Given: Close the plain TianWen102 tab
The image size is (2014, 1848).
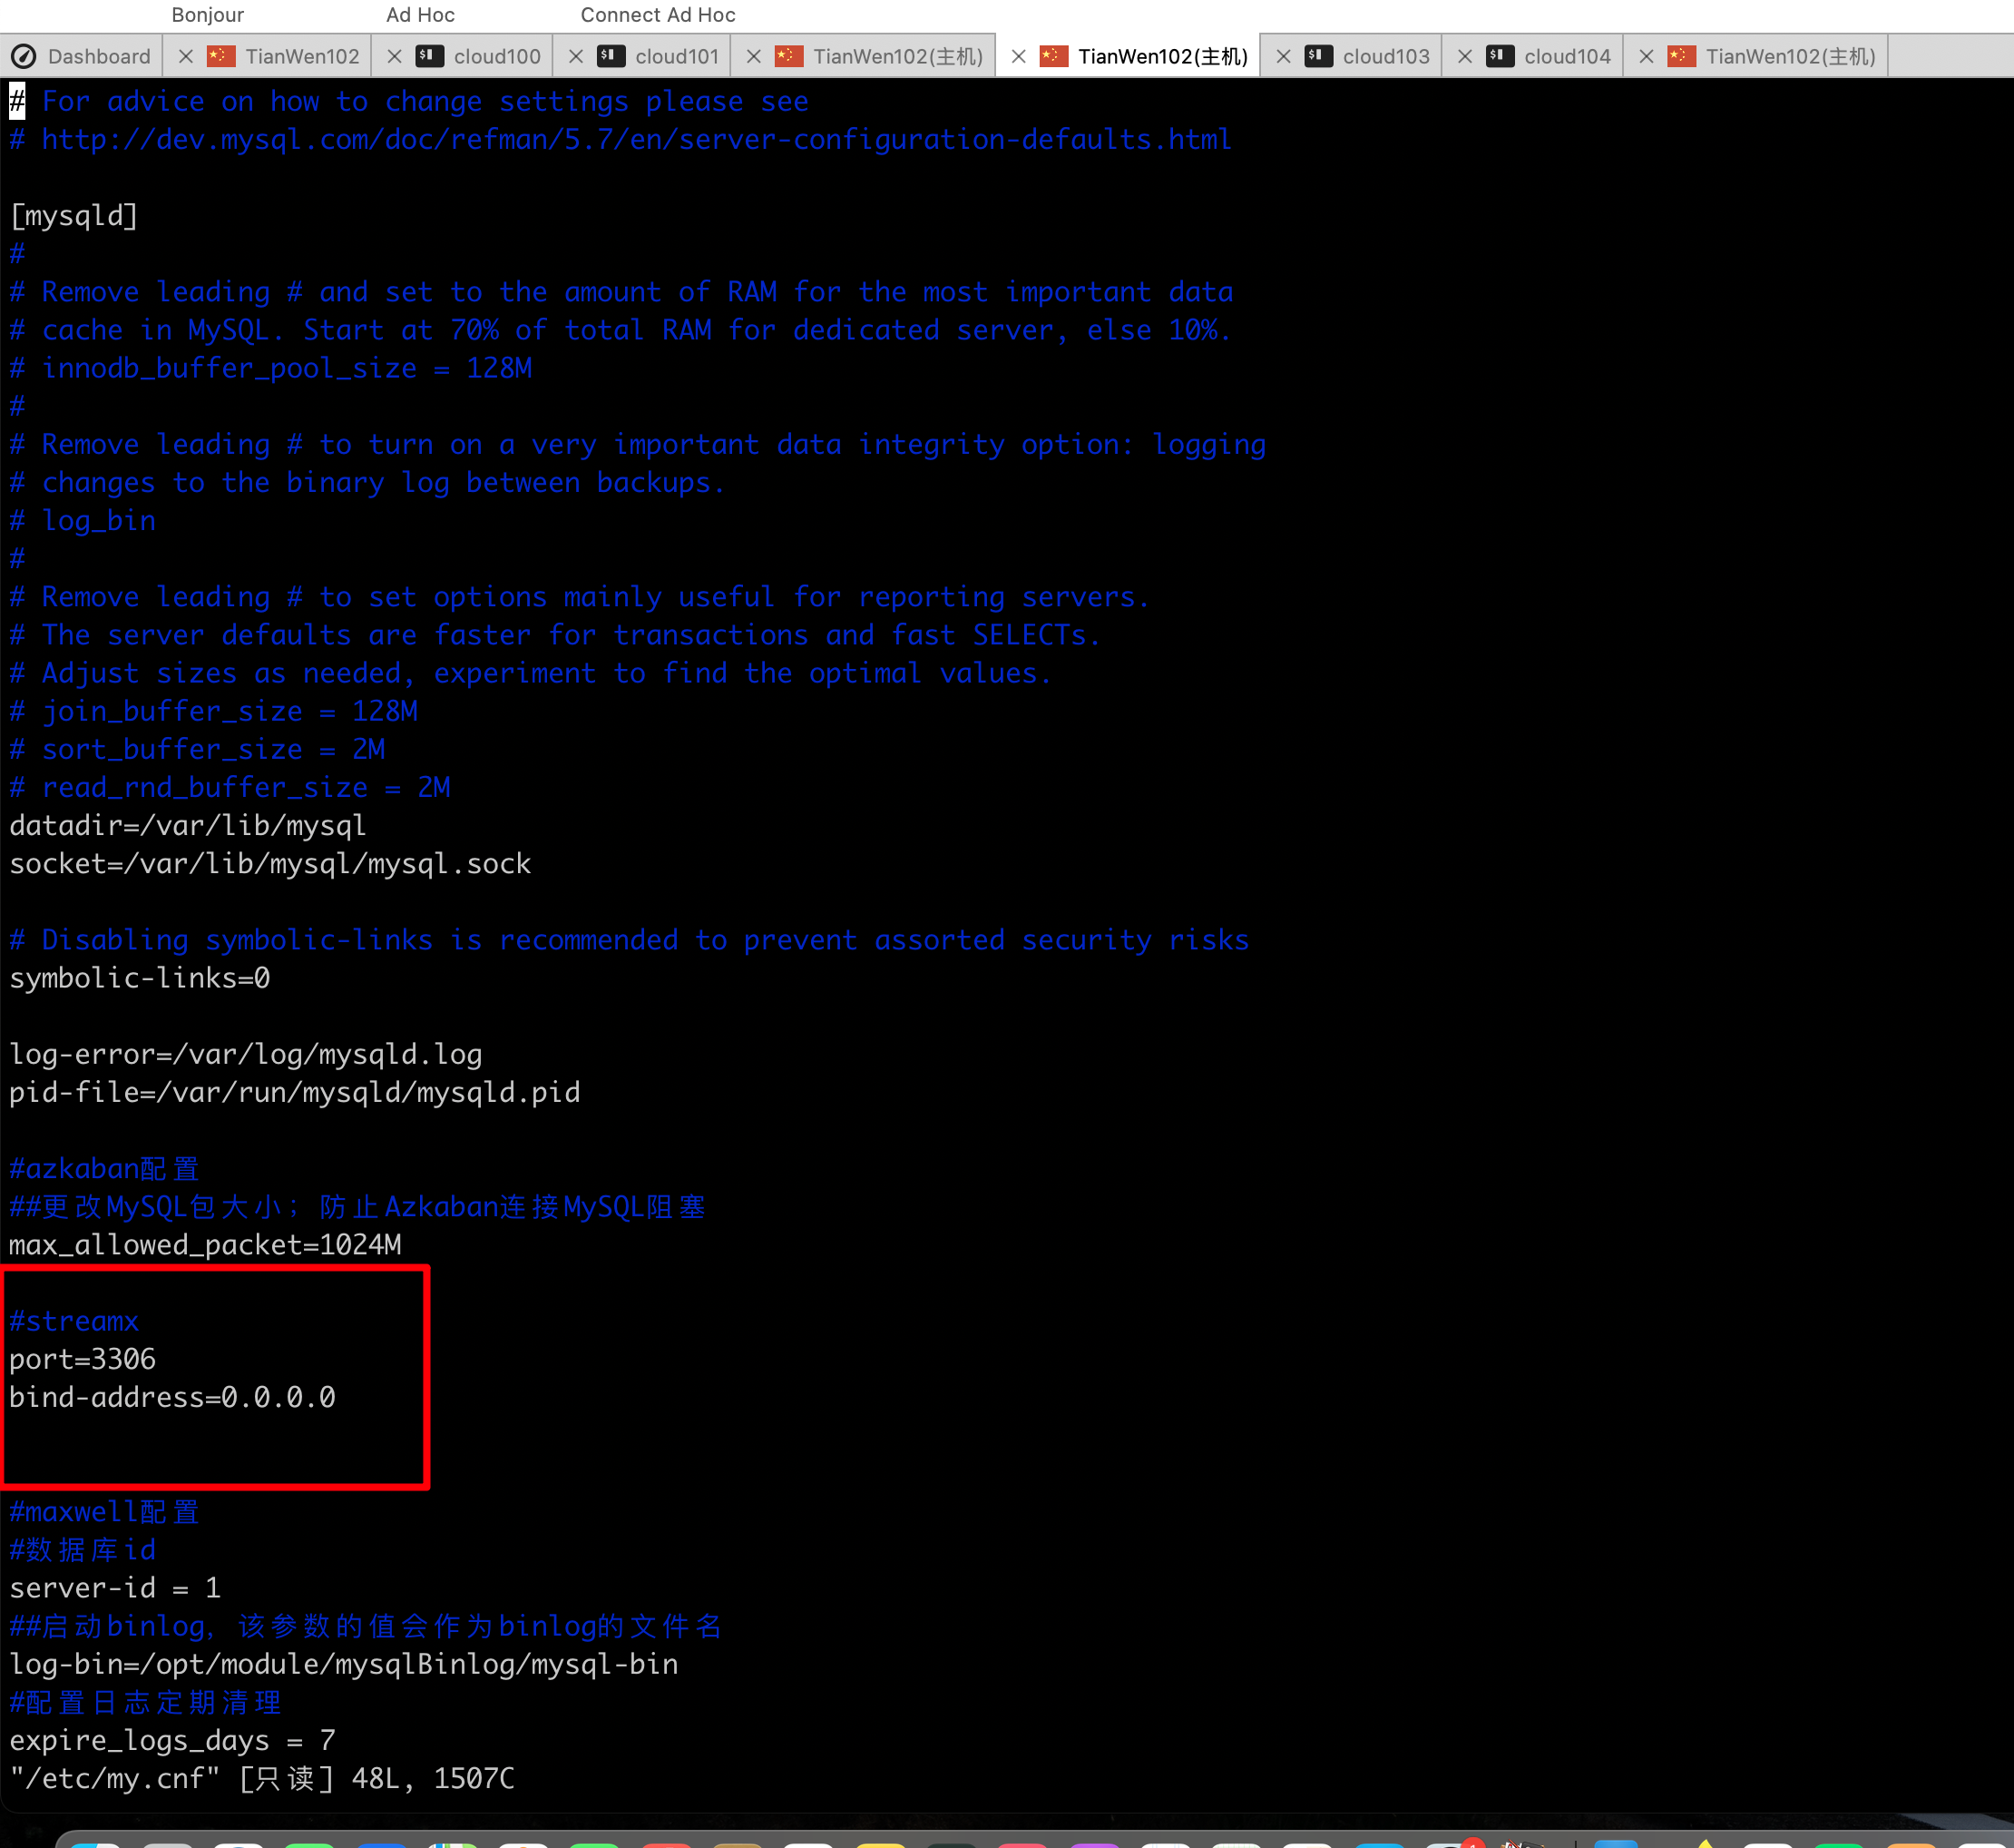Looking at the screenshot, I should click(x=186, y=56).
